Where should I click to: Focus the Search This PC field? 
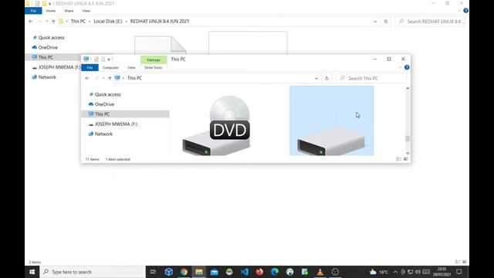tap(371, 78)
